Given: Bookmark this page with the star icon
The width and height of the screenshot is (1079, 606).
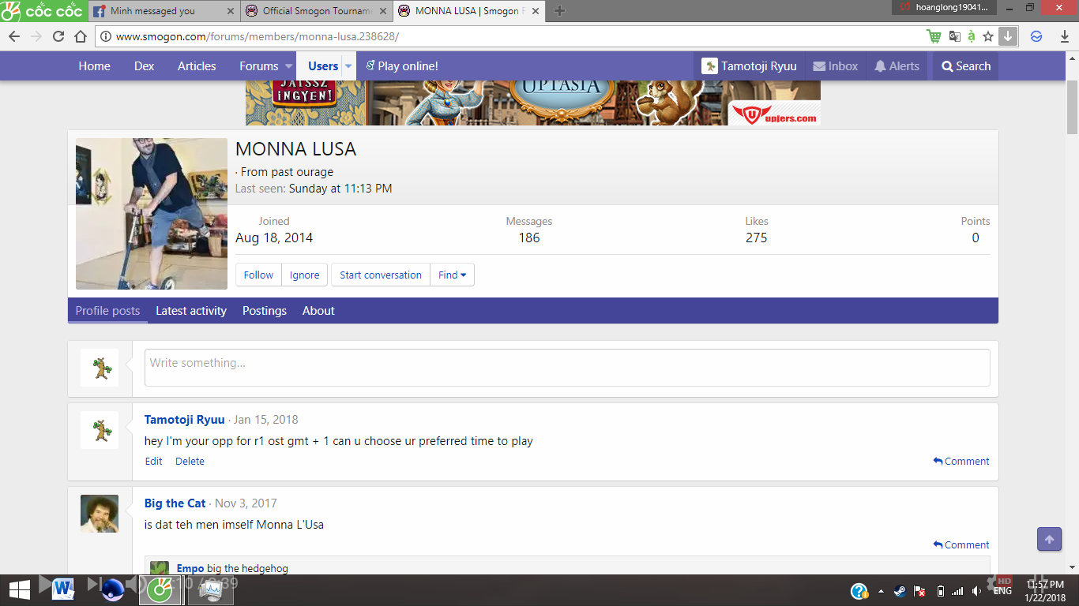Looking at the screenshot, I should pos(988,37).
